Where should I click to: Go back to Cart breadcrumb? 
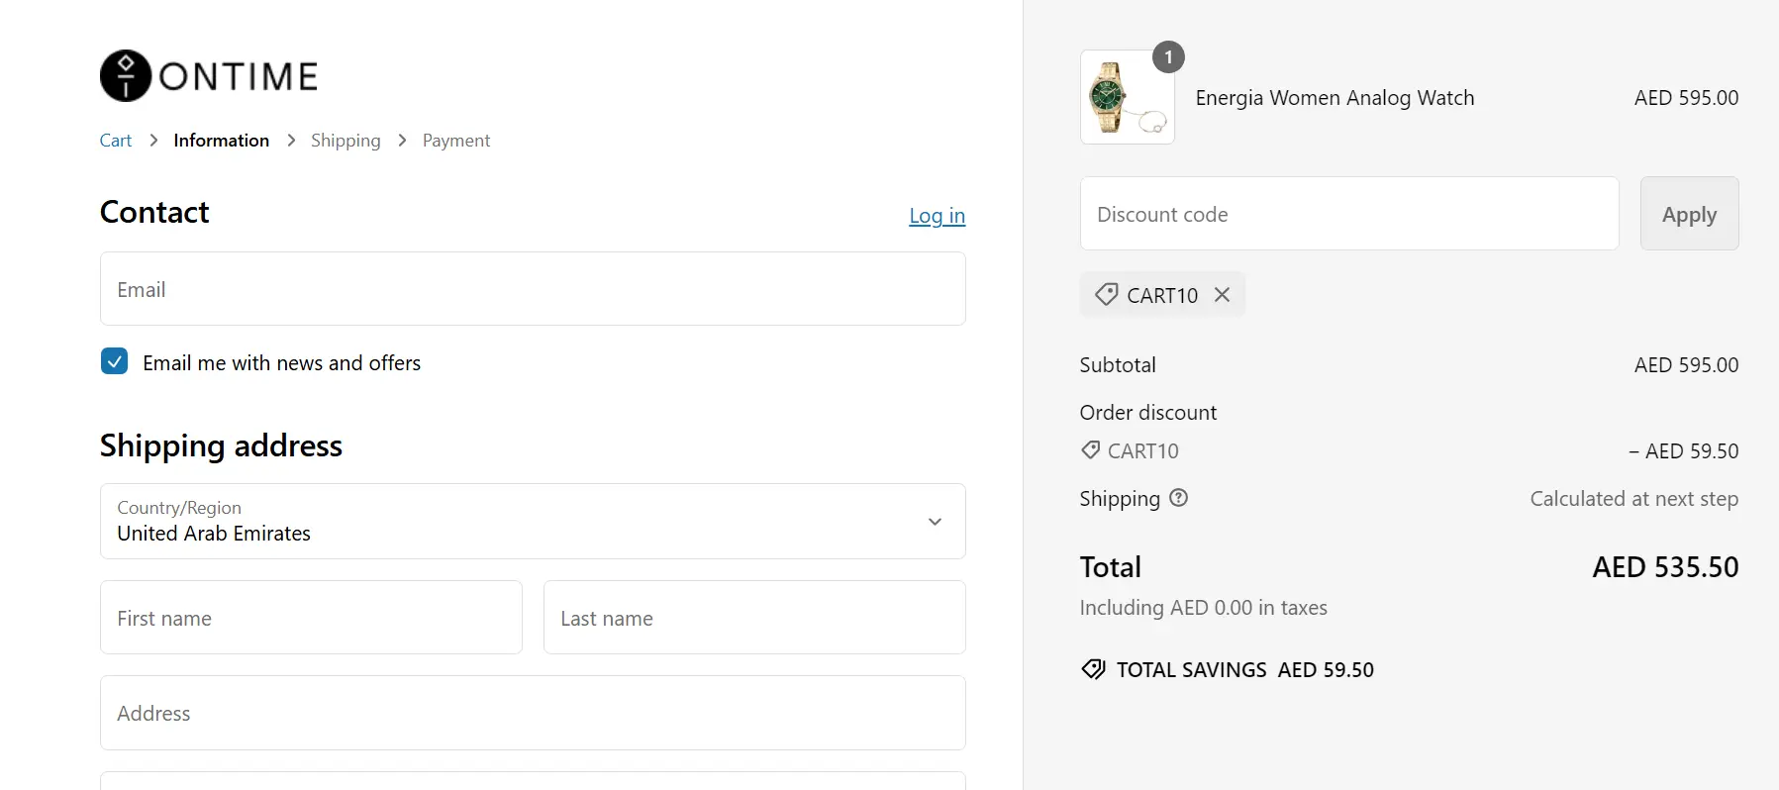point(116,141)
